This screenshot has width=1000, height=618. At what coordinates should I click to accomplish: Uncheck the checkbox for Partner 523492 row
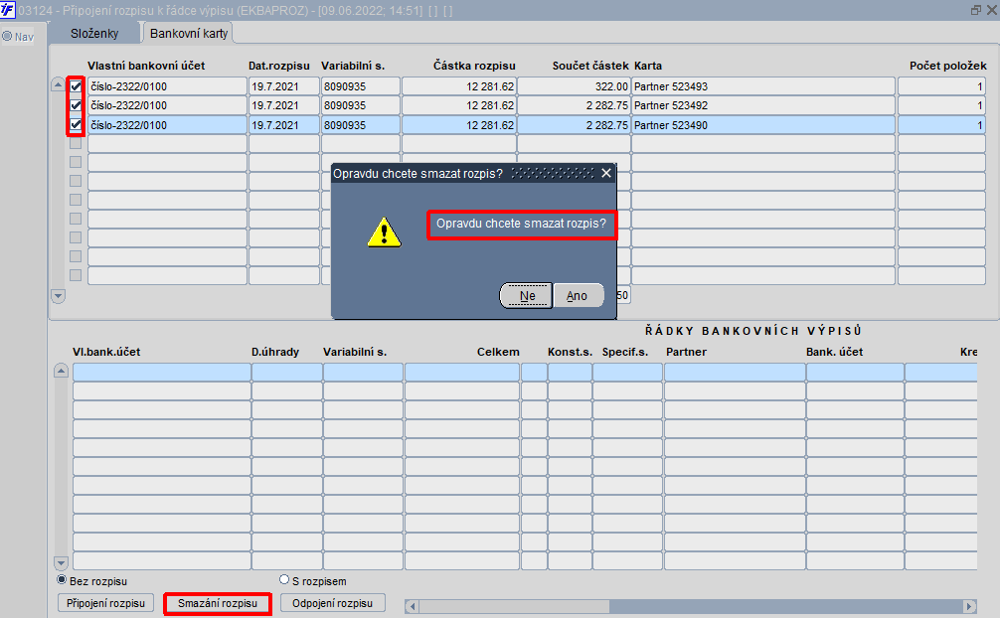[x=76, y=105]
